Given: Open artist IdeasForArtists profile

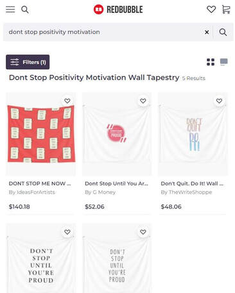Looking at the screenshot, I should click(x=31, y=192).
